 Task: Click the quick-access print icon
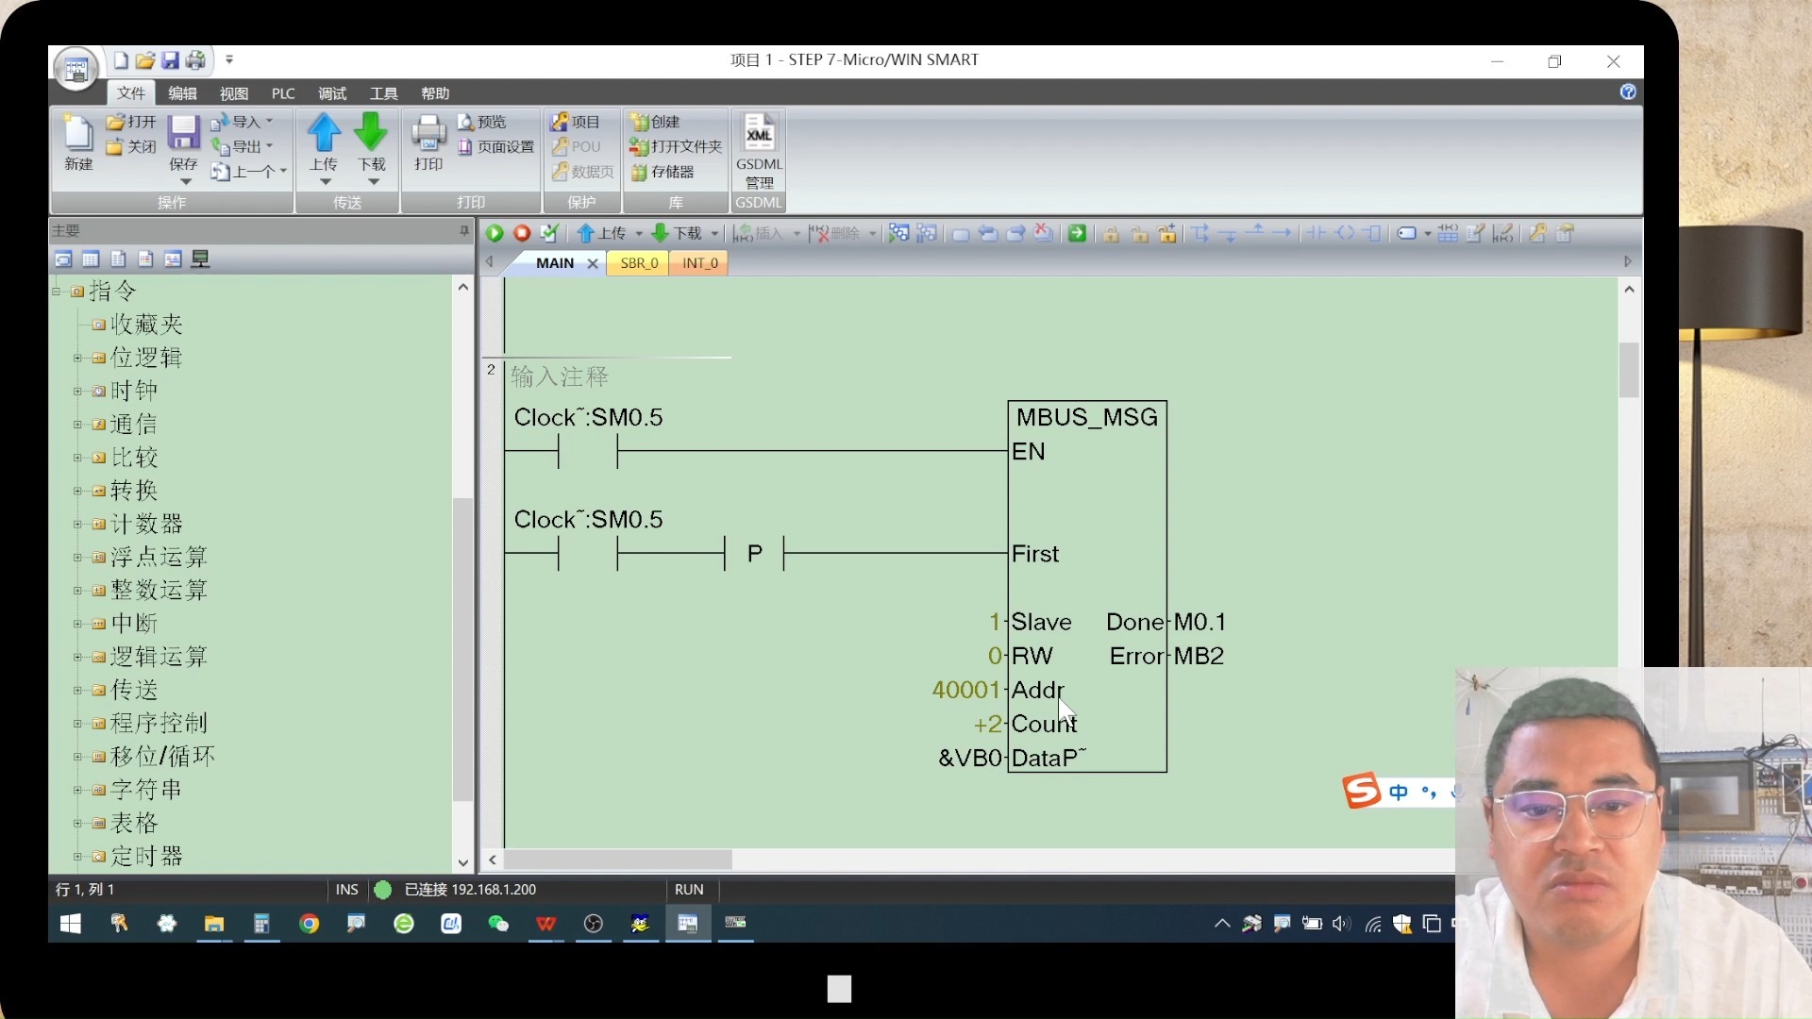tap(195, 60)
